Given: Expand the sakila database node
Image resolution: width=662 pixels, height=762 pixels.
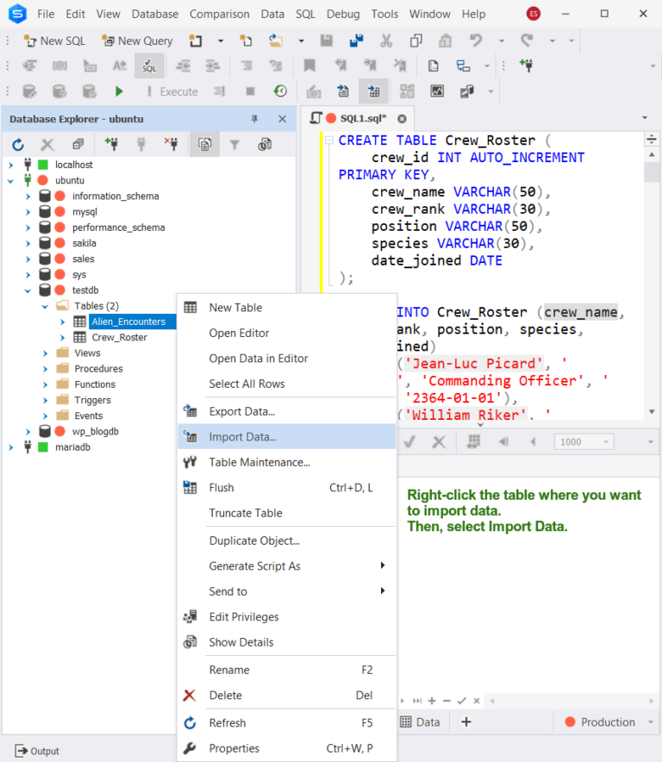Looking at the screenshot, I should coord(28,243).
